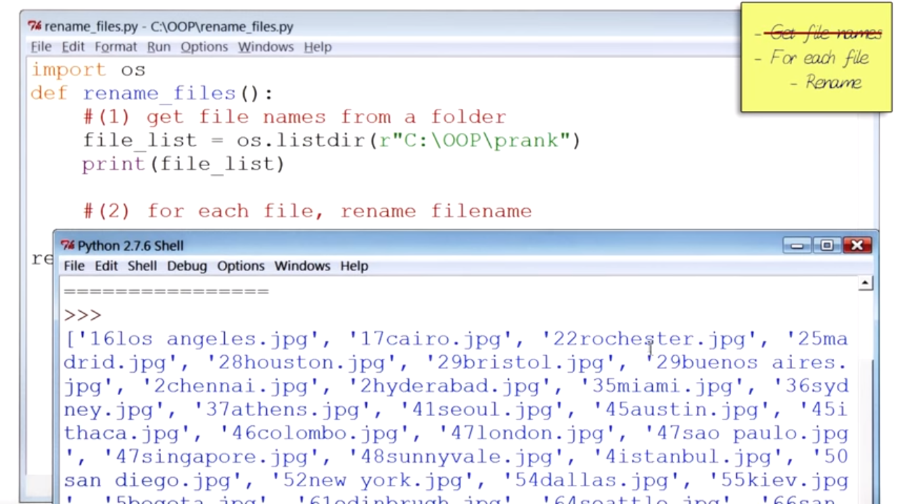Click the '>>>' prompt in Shell
This screenshot has height=504, width=898.
[x=83, y=316]
